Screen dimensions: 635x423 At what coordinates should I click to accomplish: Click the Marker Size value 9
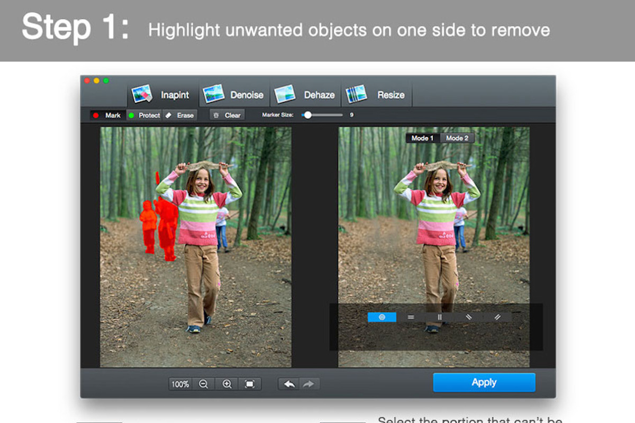click(x=352, y=115)
